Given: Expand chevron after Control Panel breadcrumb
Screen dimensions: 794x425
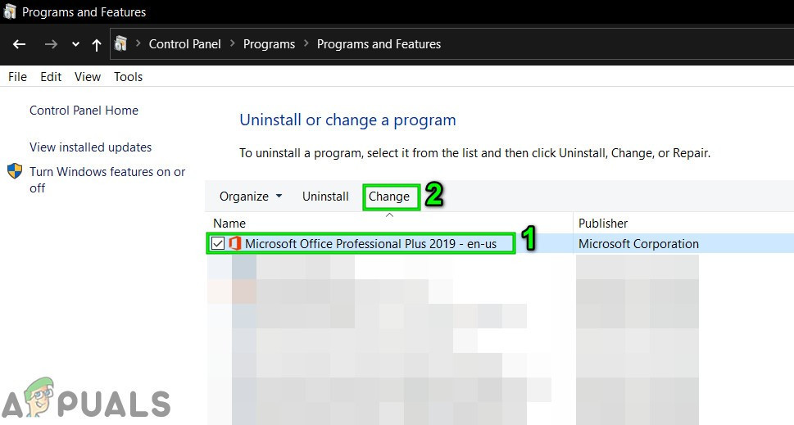Looking at the screenshot, I should point(233,43).
